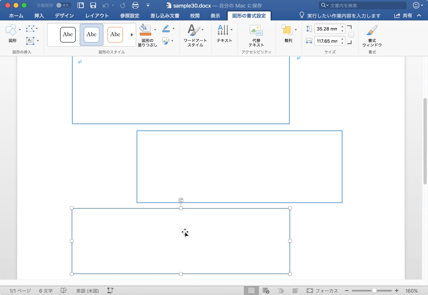Collapse the ribbon with the chevron
Screen dimensions: 428x295
click(419, 16)
